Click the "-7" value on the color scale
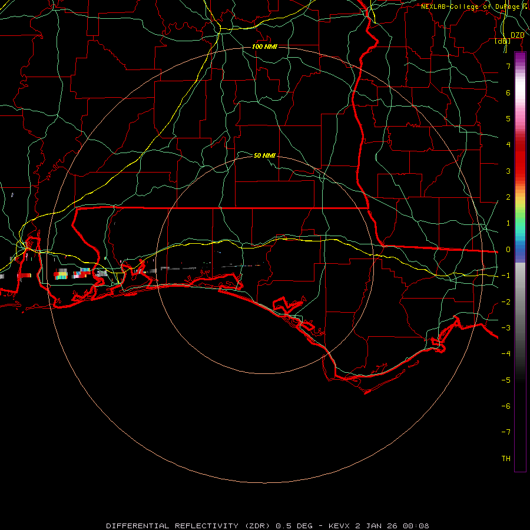The height and width of the screenshot is (530, 530). 506,432
